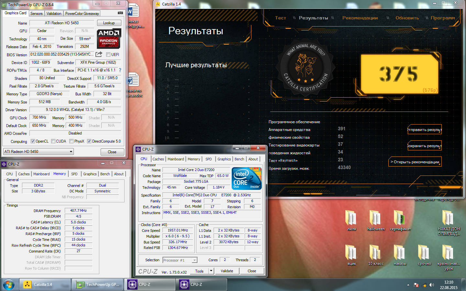Viewport: 466px width, 291px height.
Task: Click the CPU-Z Validate button
Action: click(227, 271)
